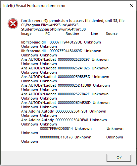Click the 'Line' column header text
The width and height of the screenshot is (137, 166).
(94, 34)
